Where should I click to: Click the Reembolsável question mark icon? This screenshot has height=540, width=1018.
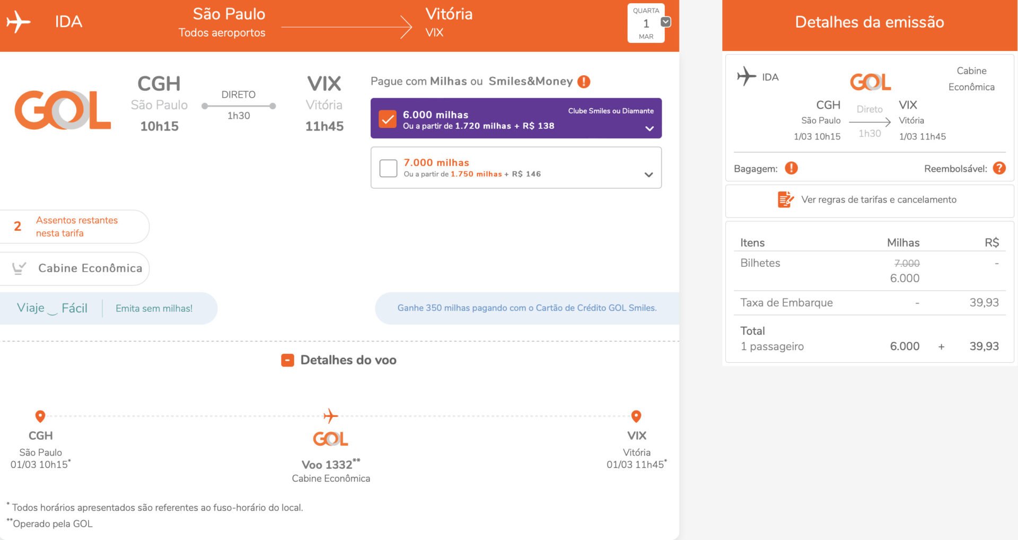point(999,168)
